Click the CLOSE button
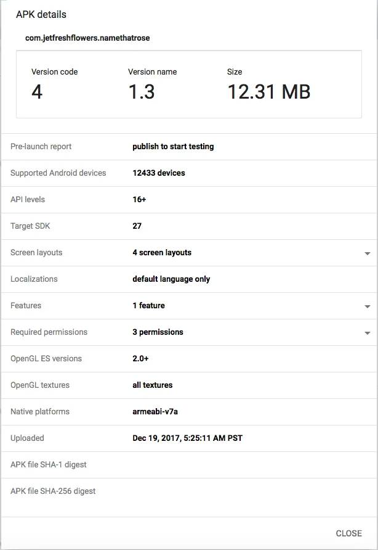This screenshot has width=378, height=550. [348, 533]
